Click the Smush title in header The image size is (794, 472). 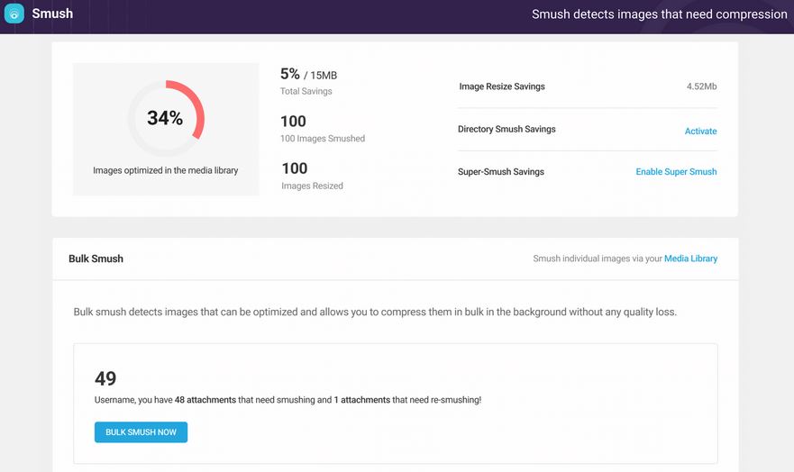[x=52, y=14]
